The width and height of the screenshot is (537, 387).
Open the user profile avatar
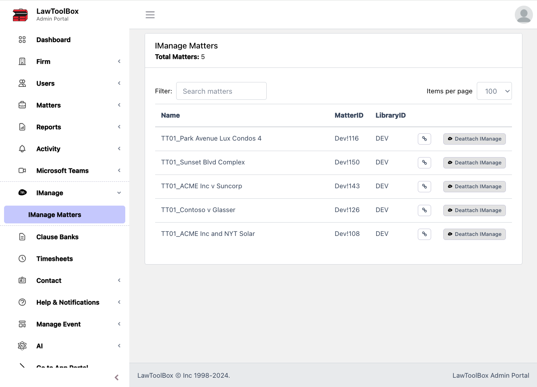524,15
